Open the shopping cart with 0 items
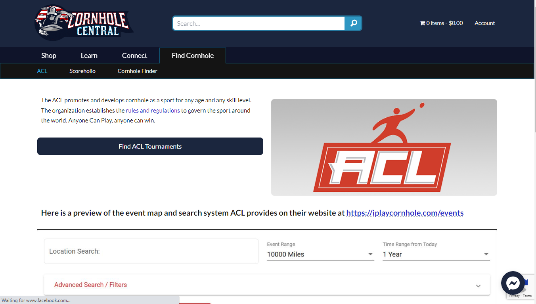The height and width of the screenshot is (304, 536). (441, 23)
